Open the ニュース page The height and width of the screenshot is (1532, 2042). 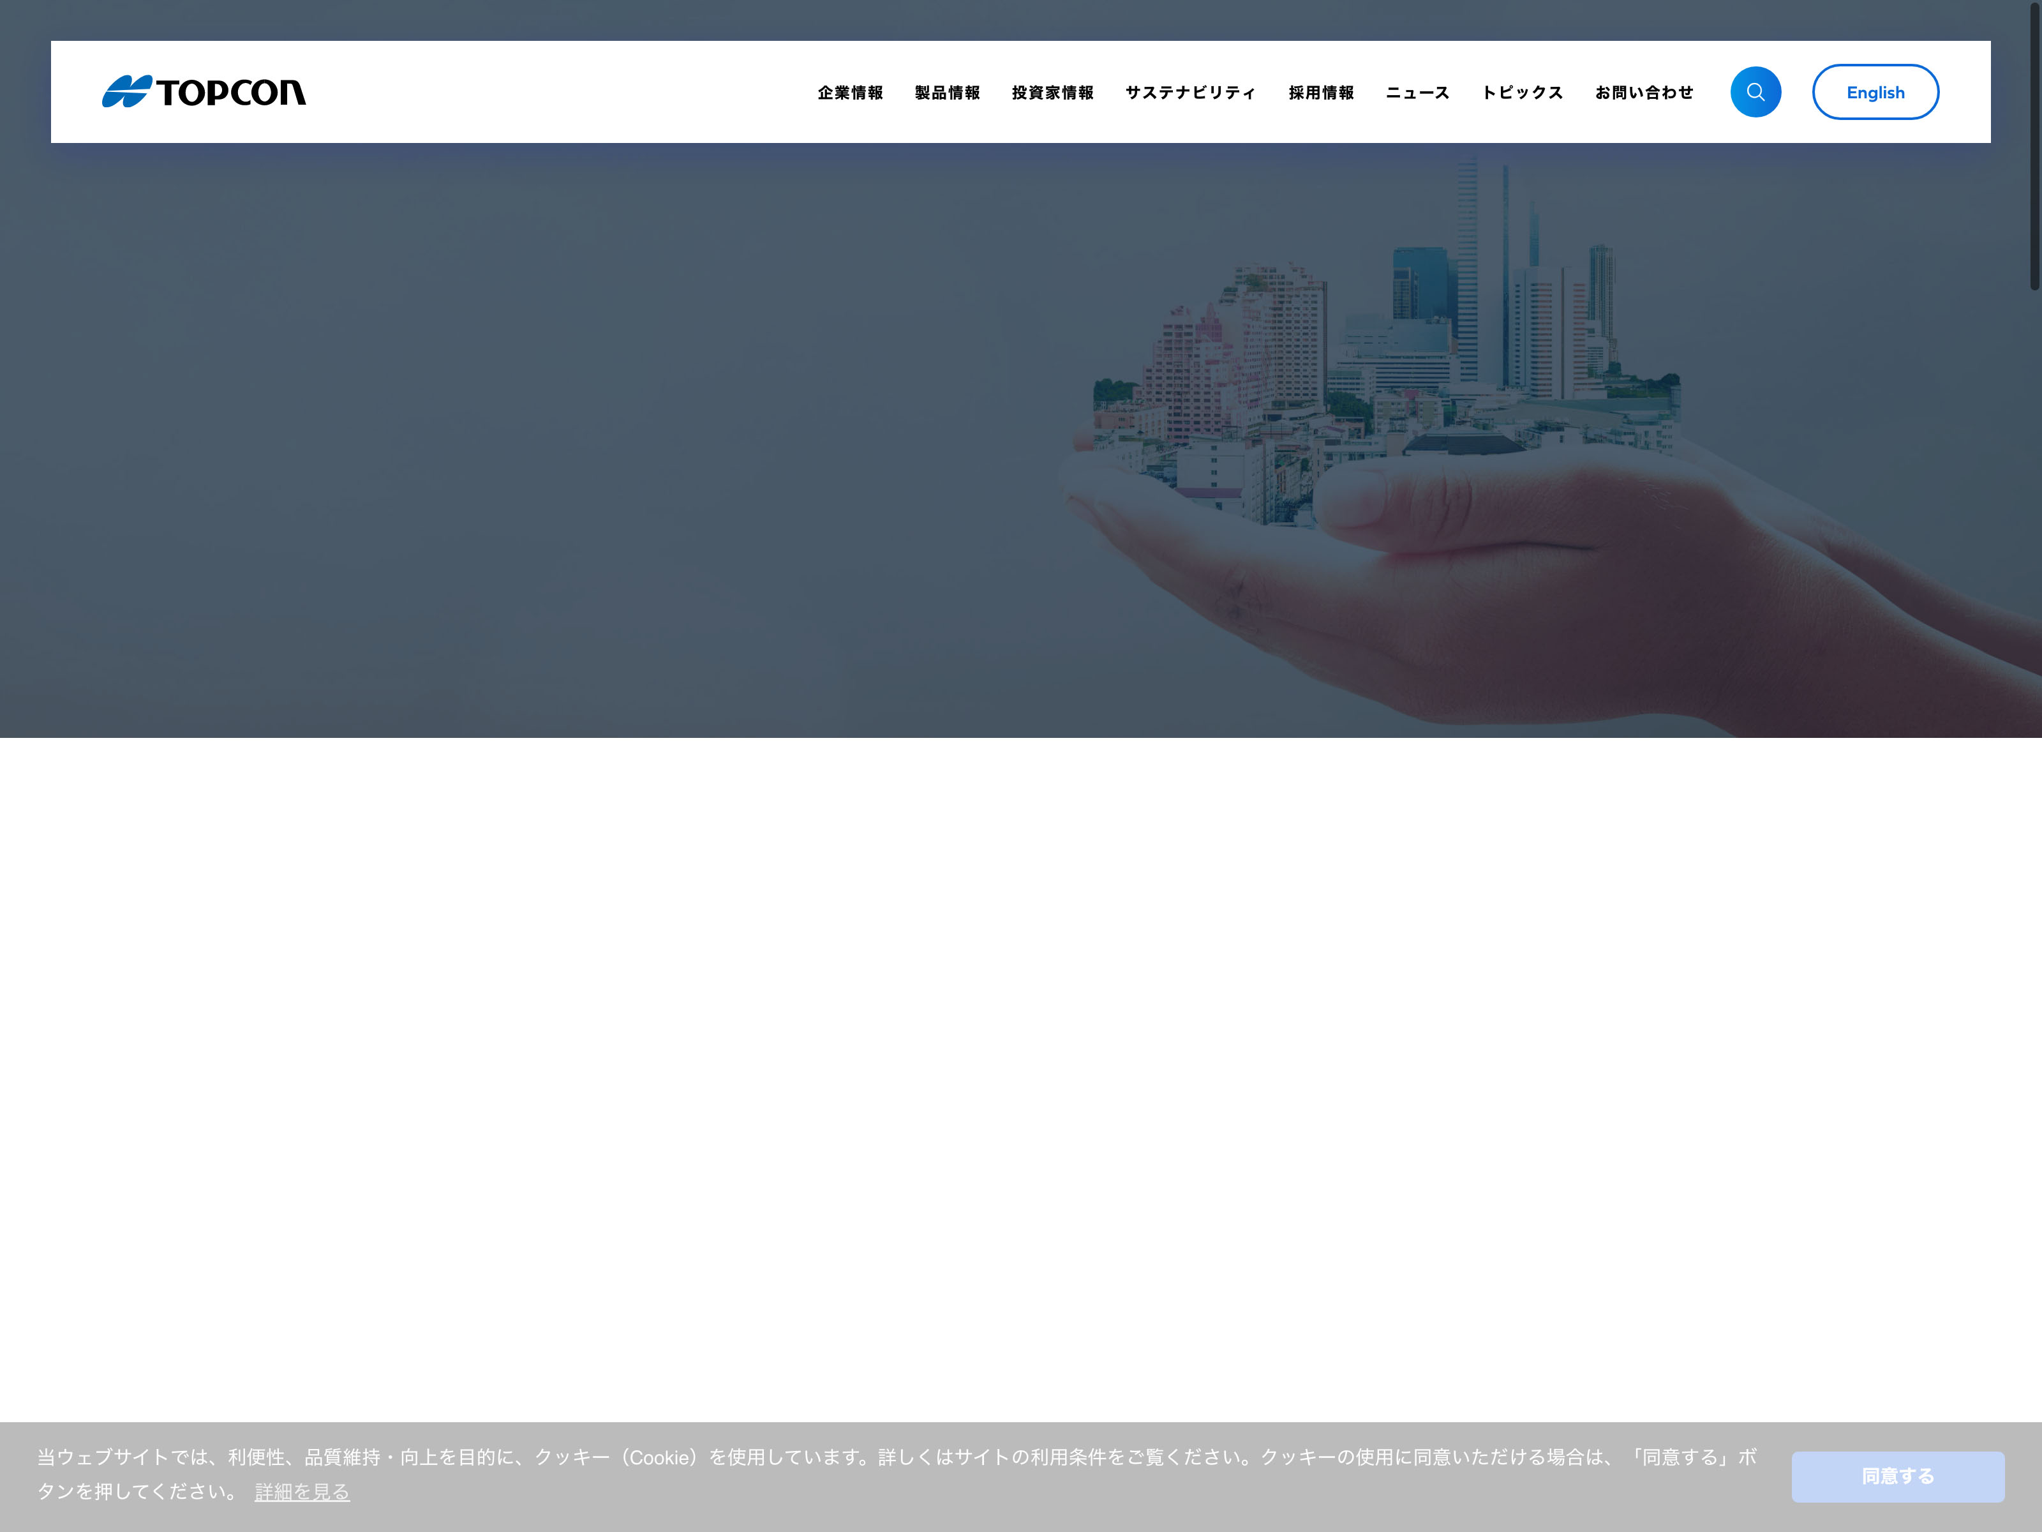1417,93
